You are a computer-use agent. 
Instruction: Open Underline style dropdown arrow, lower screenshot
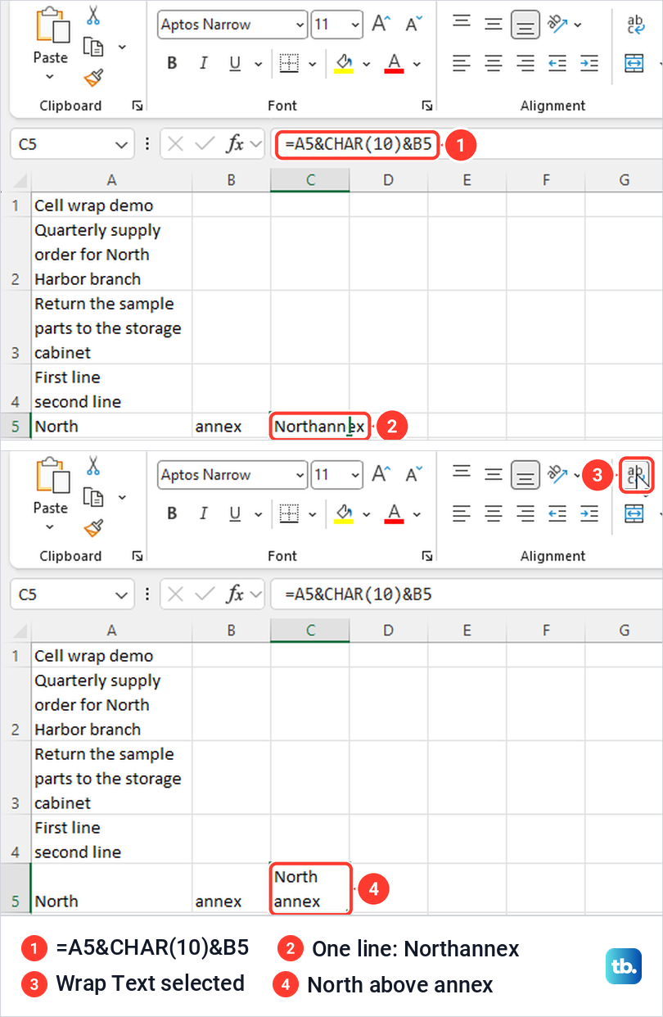(258, 513)
